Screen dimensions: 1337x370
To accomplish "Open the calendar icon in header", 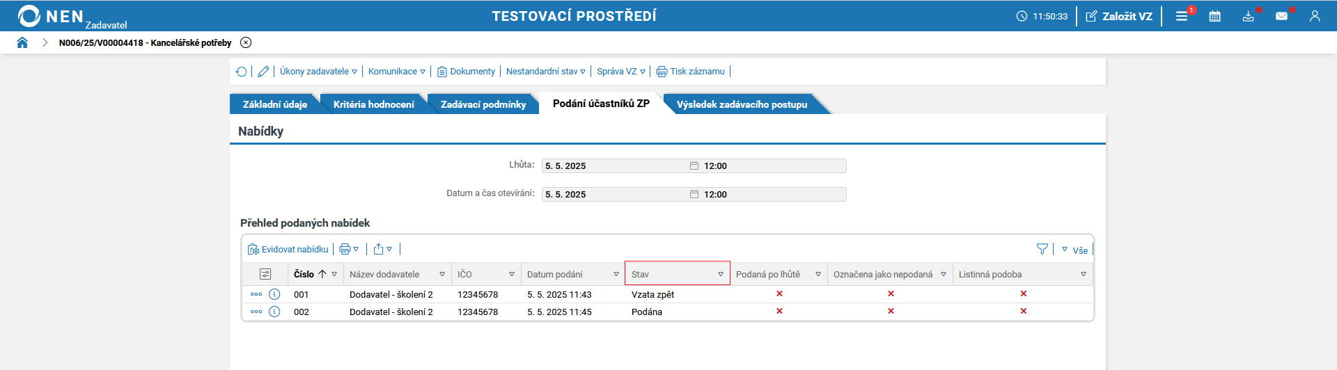I will [1215, 16].
